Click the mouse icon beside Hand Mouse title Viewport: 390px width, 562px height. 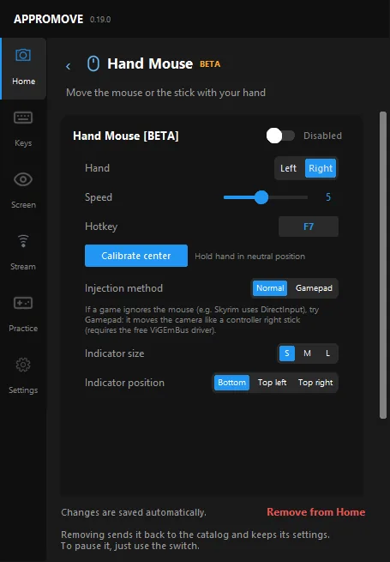(93, 63)
